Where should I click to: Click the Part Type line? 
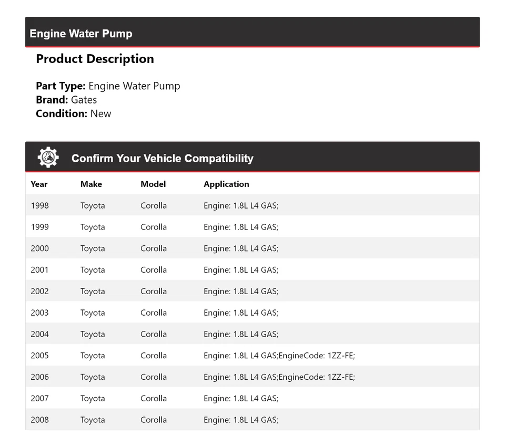[108, 86]
